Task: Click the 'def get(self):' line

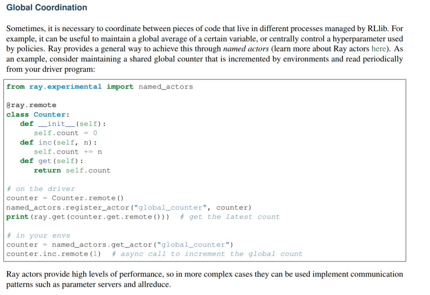Action: pyautogui.click(x=52, y=161)
